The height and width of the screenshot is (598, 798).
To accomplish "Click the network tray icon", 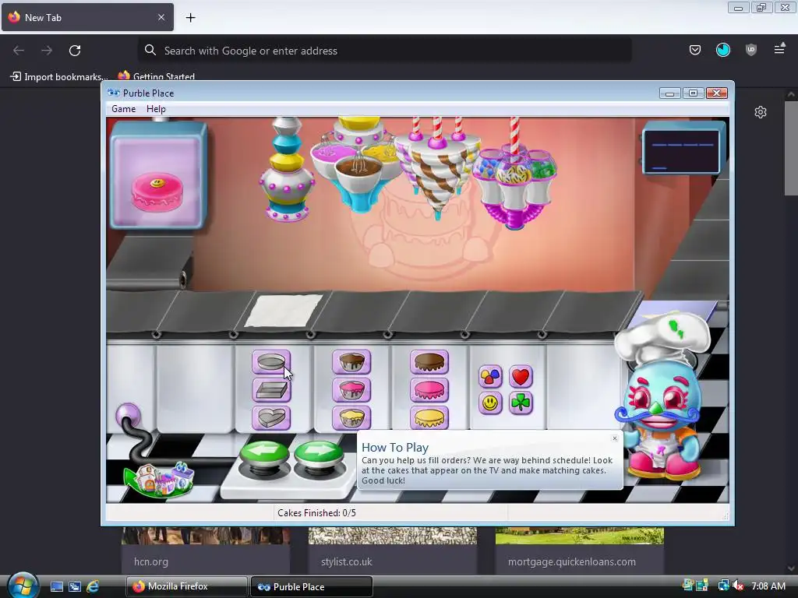I will (x=723, y=586).
